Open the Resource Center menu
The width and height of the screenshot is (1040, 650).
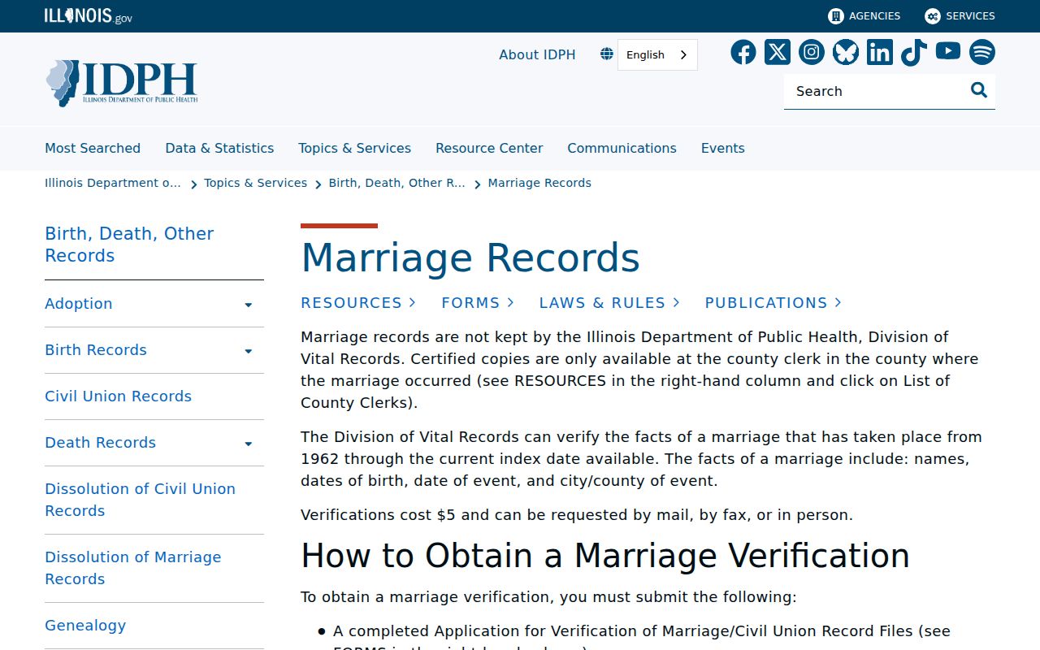pos(489,148)
